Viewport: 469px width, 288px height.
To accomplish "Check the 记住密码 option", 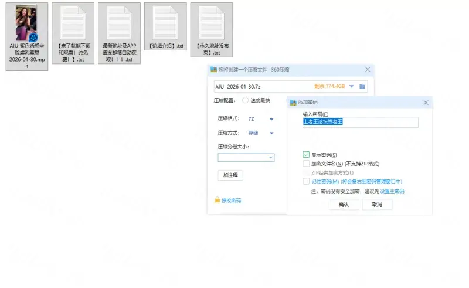I will [x=306, y=182].
